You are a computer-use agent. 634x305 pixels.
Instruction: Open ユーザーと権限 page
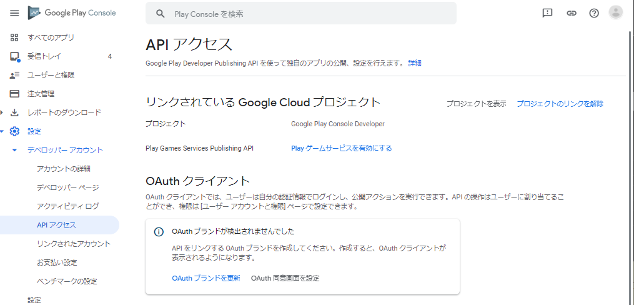[x=51, y=75]
